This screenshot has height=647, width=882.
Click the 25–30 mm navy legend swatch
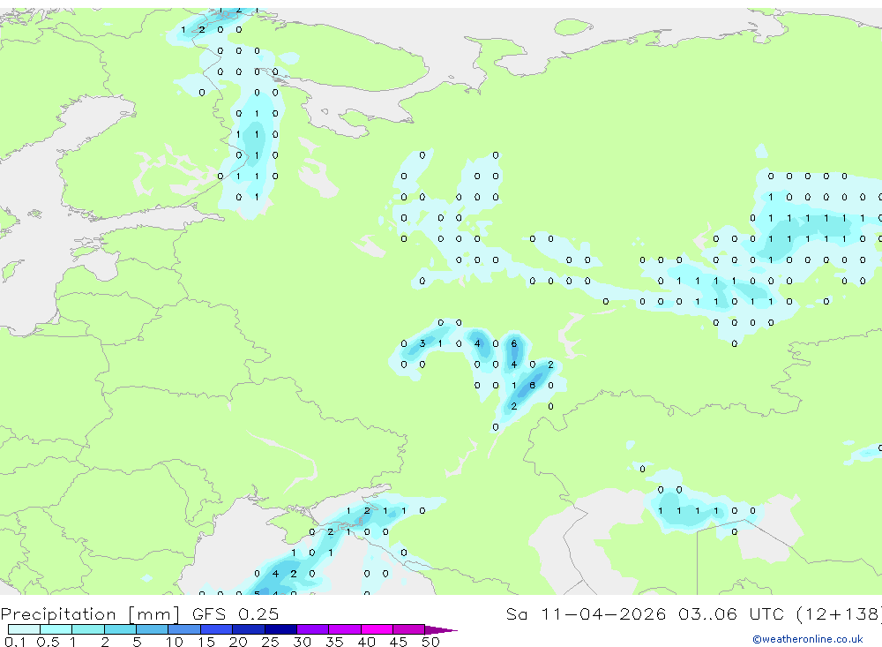click(x=280, y=629)
